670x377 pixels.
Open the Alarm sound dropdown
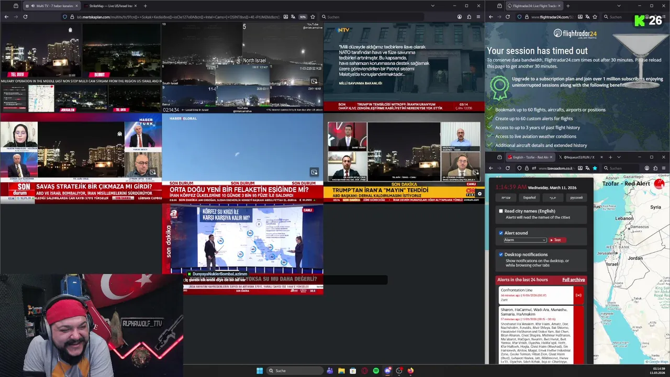tap(525, 240)
